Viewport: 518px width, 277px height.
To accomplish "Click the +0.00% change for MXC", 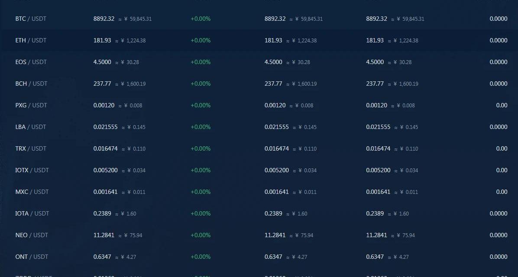I will click(201, 192).
